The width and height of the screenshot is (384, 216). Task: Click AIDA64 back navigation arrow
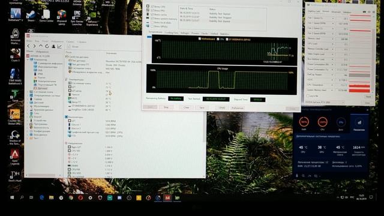coord(29,46)
